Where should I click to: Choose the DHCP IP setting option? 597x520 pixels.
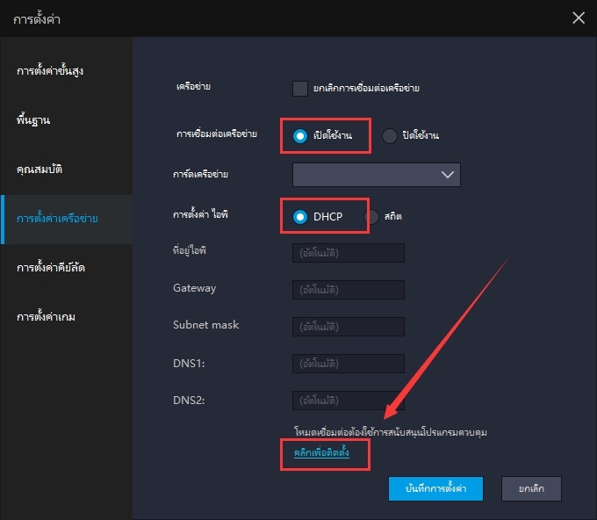[x=300, y=216]
